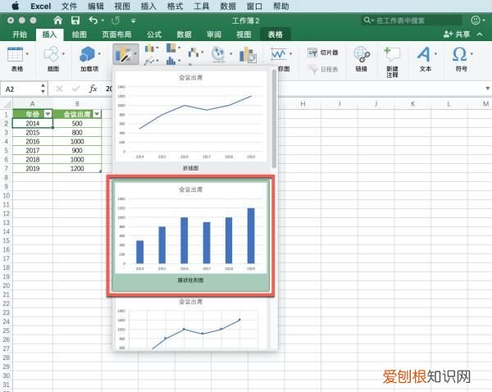492x392 pixels.
Task: Expand the formula bar arrow
Action: [488, 89]
